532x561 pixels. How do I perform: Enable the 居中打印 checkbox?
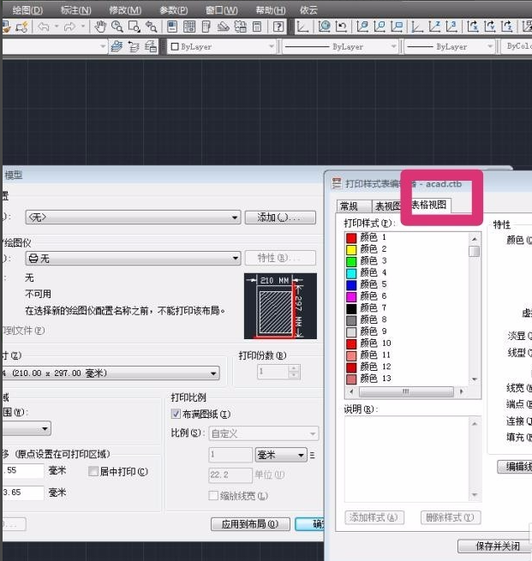pos(93,471)
